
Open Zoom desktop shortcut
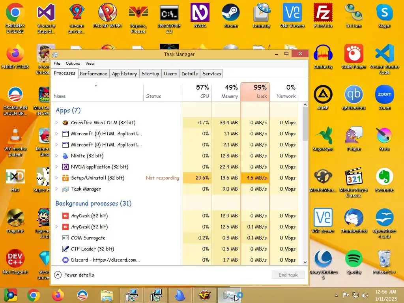[x=384, y=98]
